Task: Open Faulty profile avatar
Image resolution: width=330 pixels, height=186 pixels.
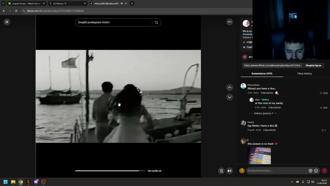Action: (x=243, y=123)
